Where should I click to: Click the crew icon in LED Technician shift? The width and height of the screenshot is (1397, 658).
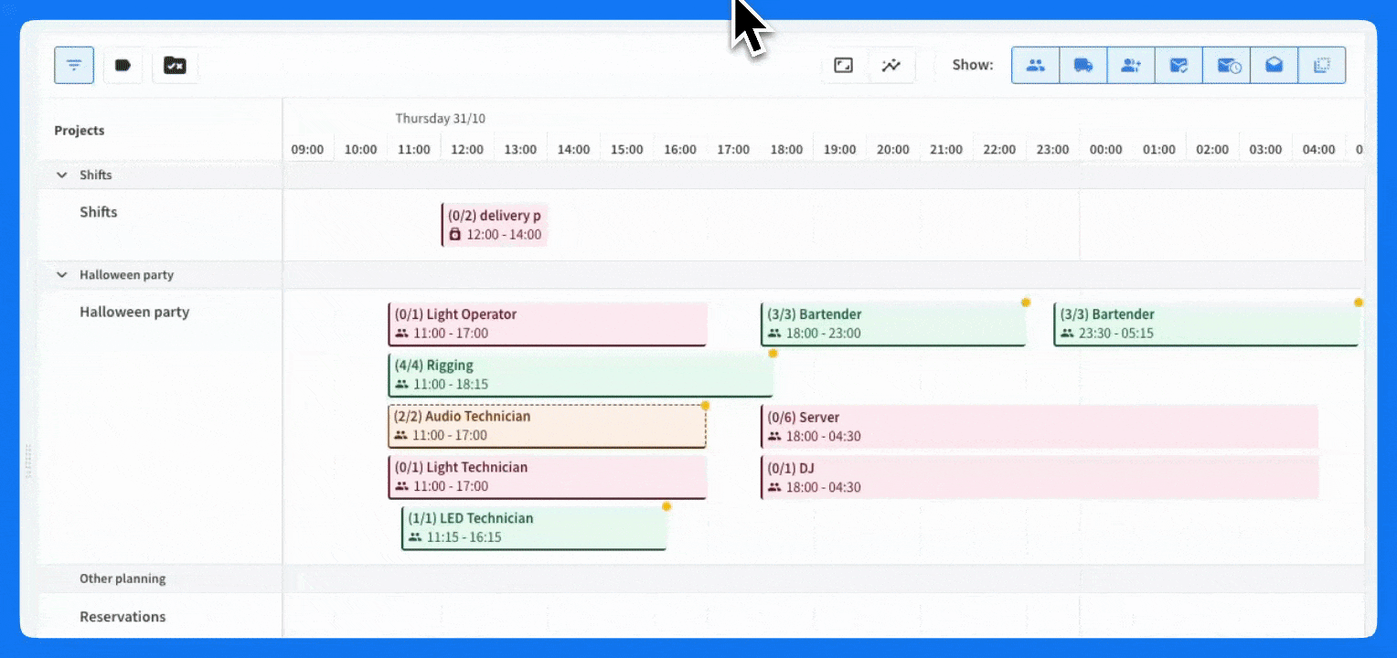tap(415, 537)
